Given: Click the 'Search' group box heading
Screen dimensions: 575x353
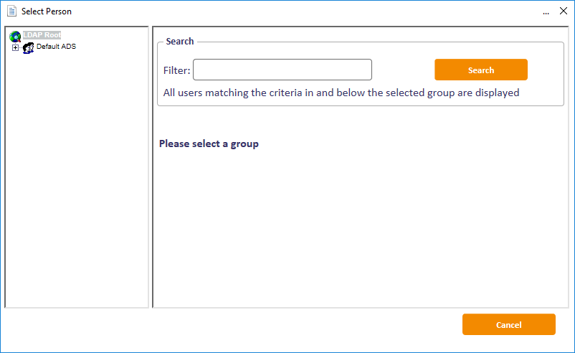Looking at the screenshot, I should point(179,42).
